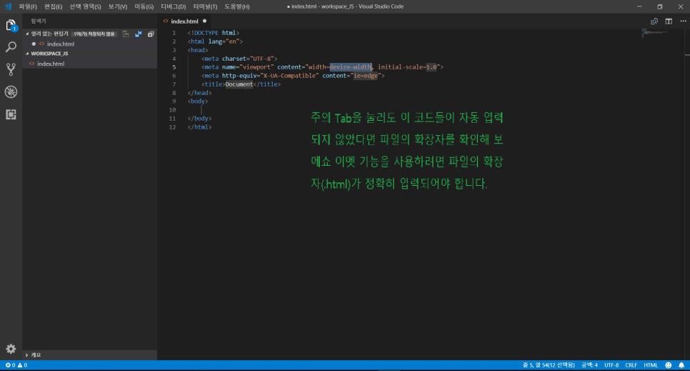Viewport: 690px width, 371px height.
Task: Open the Extensions view in activity bar
Action: (11, 114)
